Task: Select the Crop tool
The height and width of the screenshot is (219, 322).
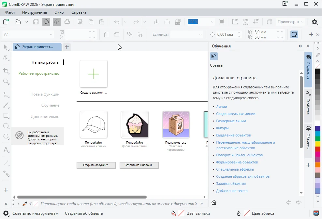Action: [x=6, y=71]
